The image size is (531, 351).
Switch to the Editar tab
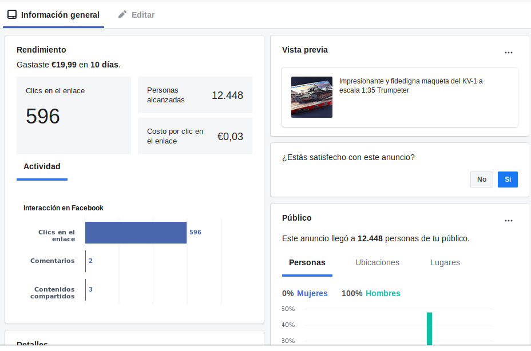click(137, 15)
